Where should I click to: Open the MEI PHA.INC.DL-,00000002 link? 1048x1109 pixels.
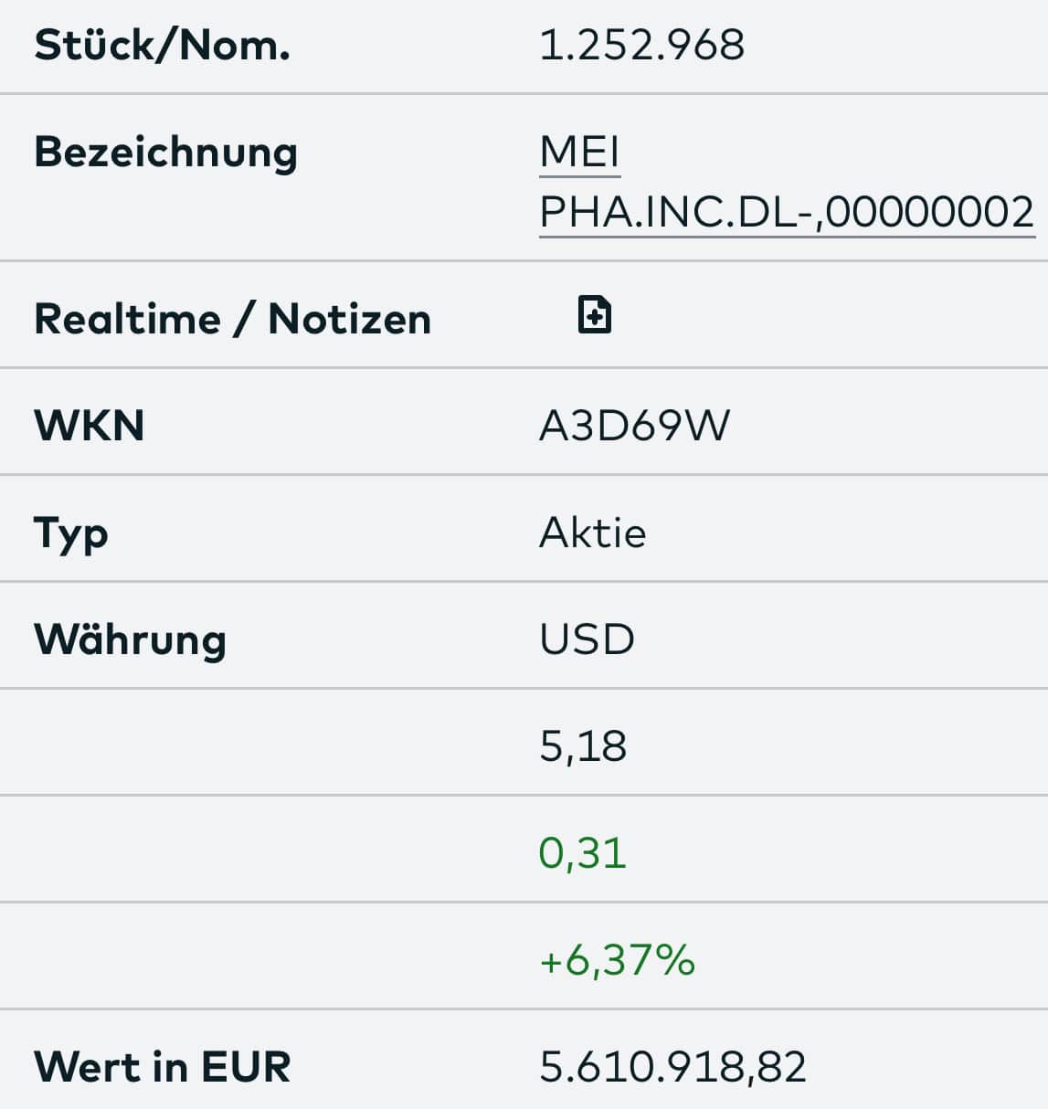(787, 182)
